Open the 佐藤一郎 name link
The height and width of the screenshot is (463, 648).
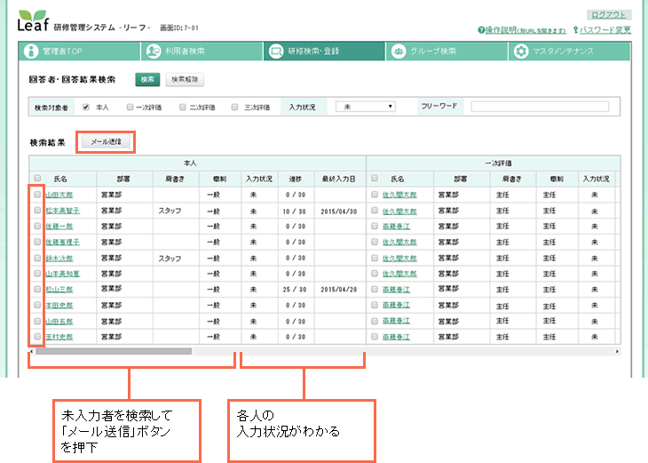[59, 227]
